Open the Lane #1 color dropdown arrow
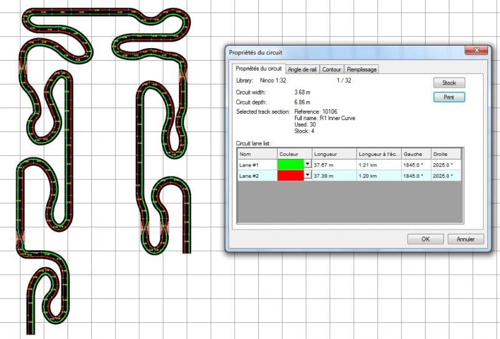Image resolution: width=500 pixels, height=339 pixels. tap(307, 164)
